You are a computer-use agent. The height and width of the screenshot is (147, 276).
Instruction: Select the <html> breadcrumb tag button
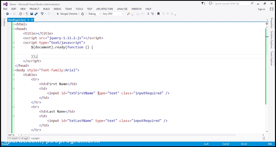point(15,138)
